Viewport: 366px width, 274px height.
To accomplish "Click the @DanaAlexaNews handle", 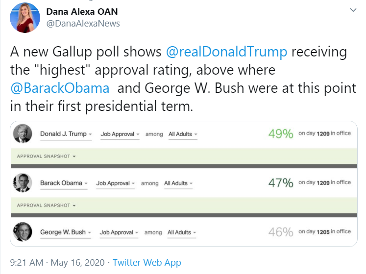I will coord(83,23).
